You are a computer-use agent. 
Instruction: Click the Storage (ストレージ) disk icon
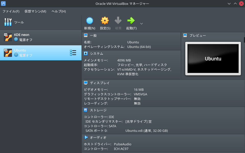tap(86, 110)
